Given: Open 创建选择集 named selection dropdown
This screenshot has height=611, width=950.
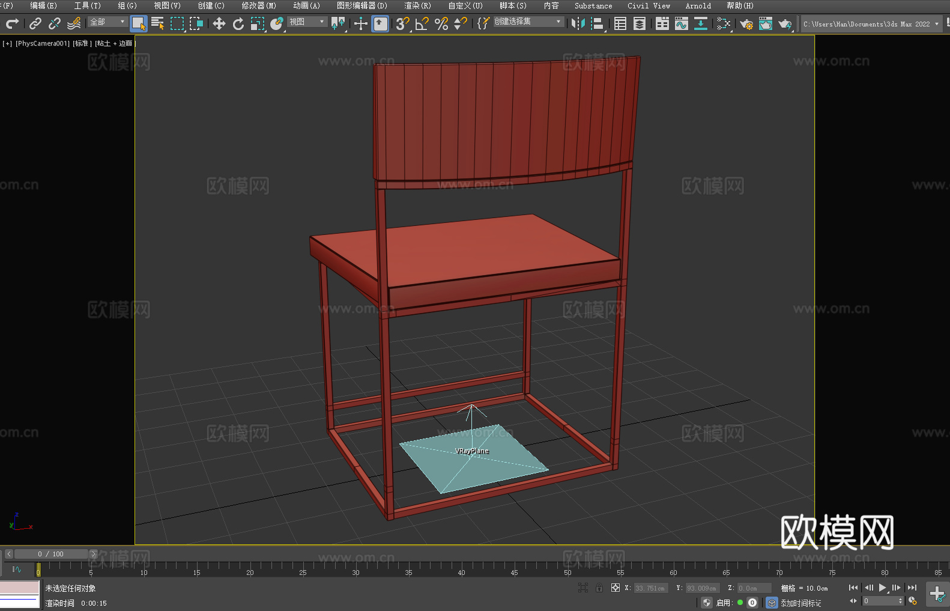Looking at the screenshot, I should (x=528, y=22).
